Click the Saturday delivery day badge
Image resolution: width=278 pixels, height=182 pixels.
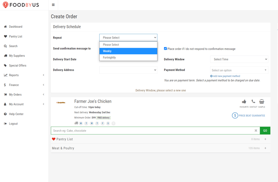(108, 123)
